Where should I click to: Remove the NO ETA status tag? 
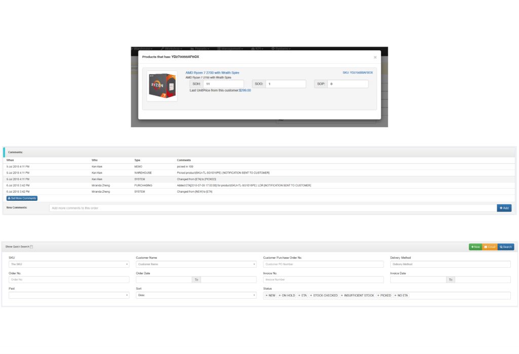(395, 295)
